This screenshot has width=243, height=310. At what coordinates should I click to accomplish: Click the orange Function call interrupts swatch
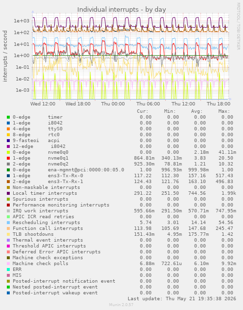pyautogui.click(x=8, y=228)
